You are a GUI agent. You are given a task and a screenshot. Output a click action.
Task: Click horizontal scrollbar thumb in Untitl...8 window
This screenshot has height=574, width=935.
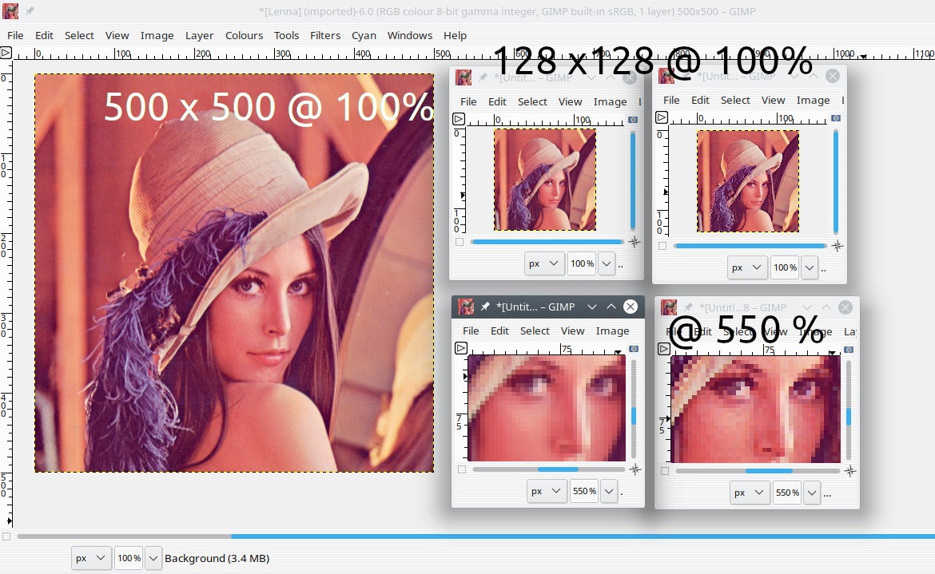769,471
